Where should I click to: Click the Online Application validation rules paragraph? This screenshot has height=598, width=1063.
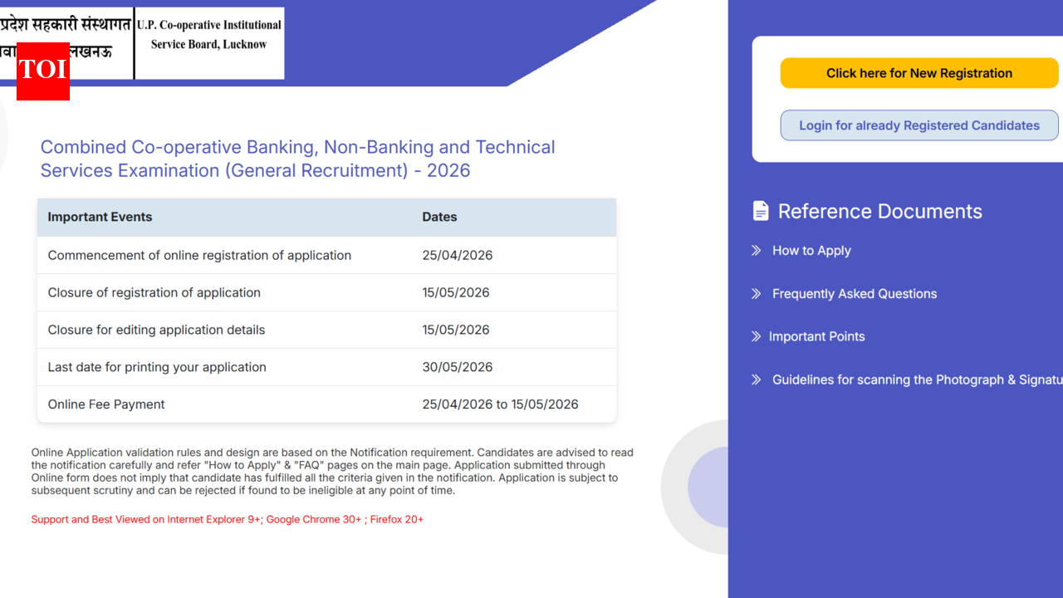coord(332,472)
